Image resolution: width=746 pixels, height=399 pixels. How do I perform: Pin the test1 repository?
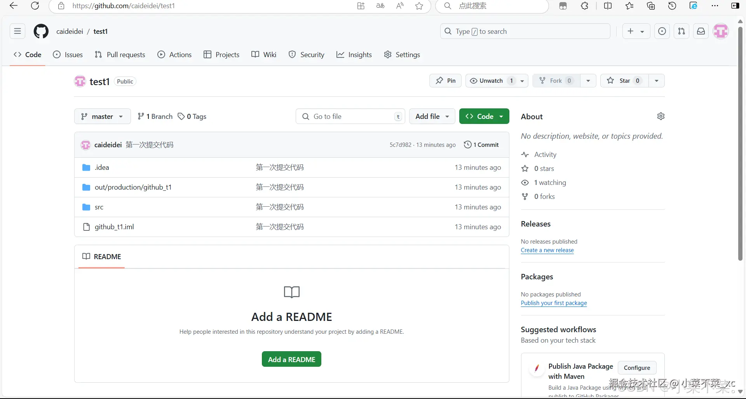[445, 81]
